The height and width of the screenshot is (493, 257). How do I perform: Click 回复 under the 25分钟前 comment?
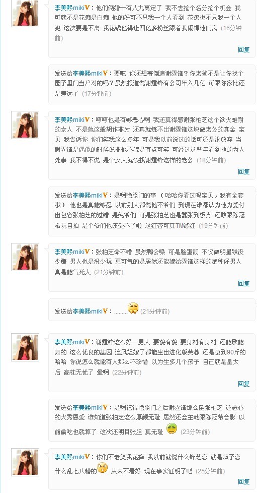[x=244, y=481]
